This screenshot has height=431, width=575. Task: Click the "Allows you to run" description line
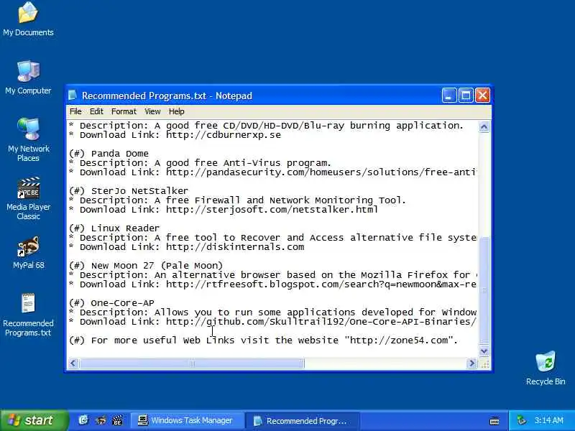pyautogui.click(x=272, y=312)
